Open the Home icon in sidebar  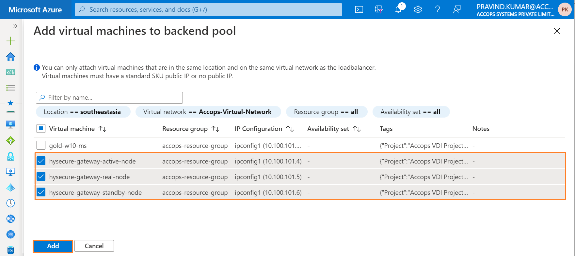coord(10,57)
